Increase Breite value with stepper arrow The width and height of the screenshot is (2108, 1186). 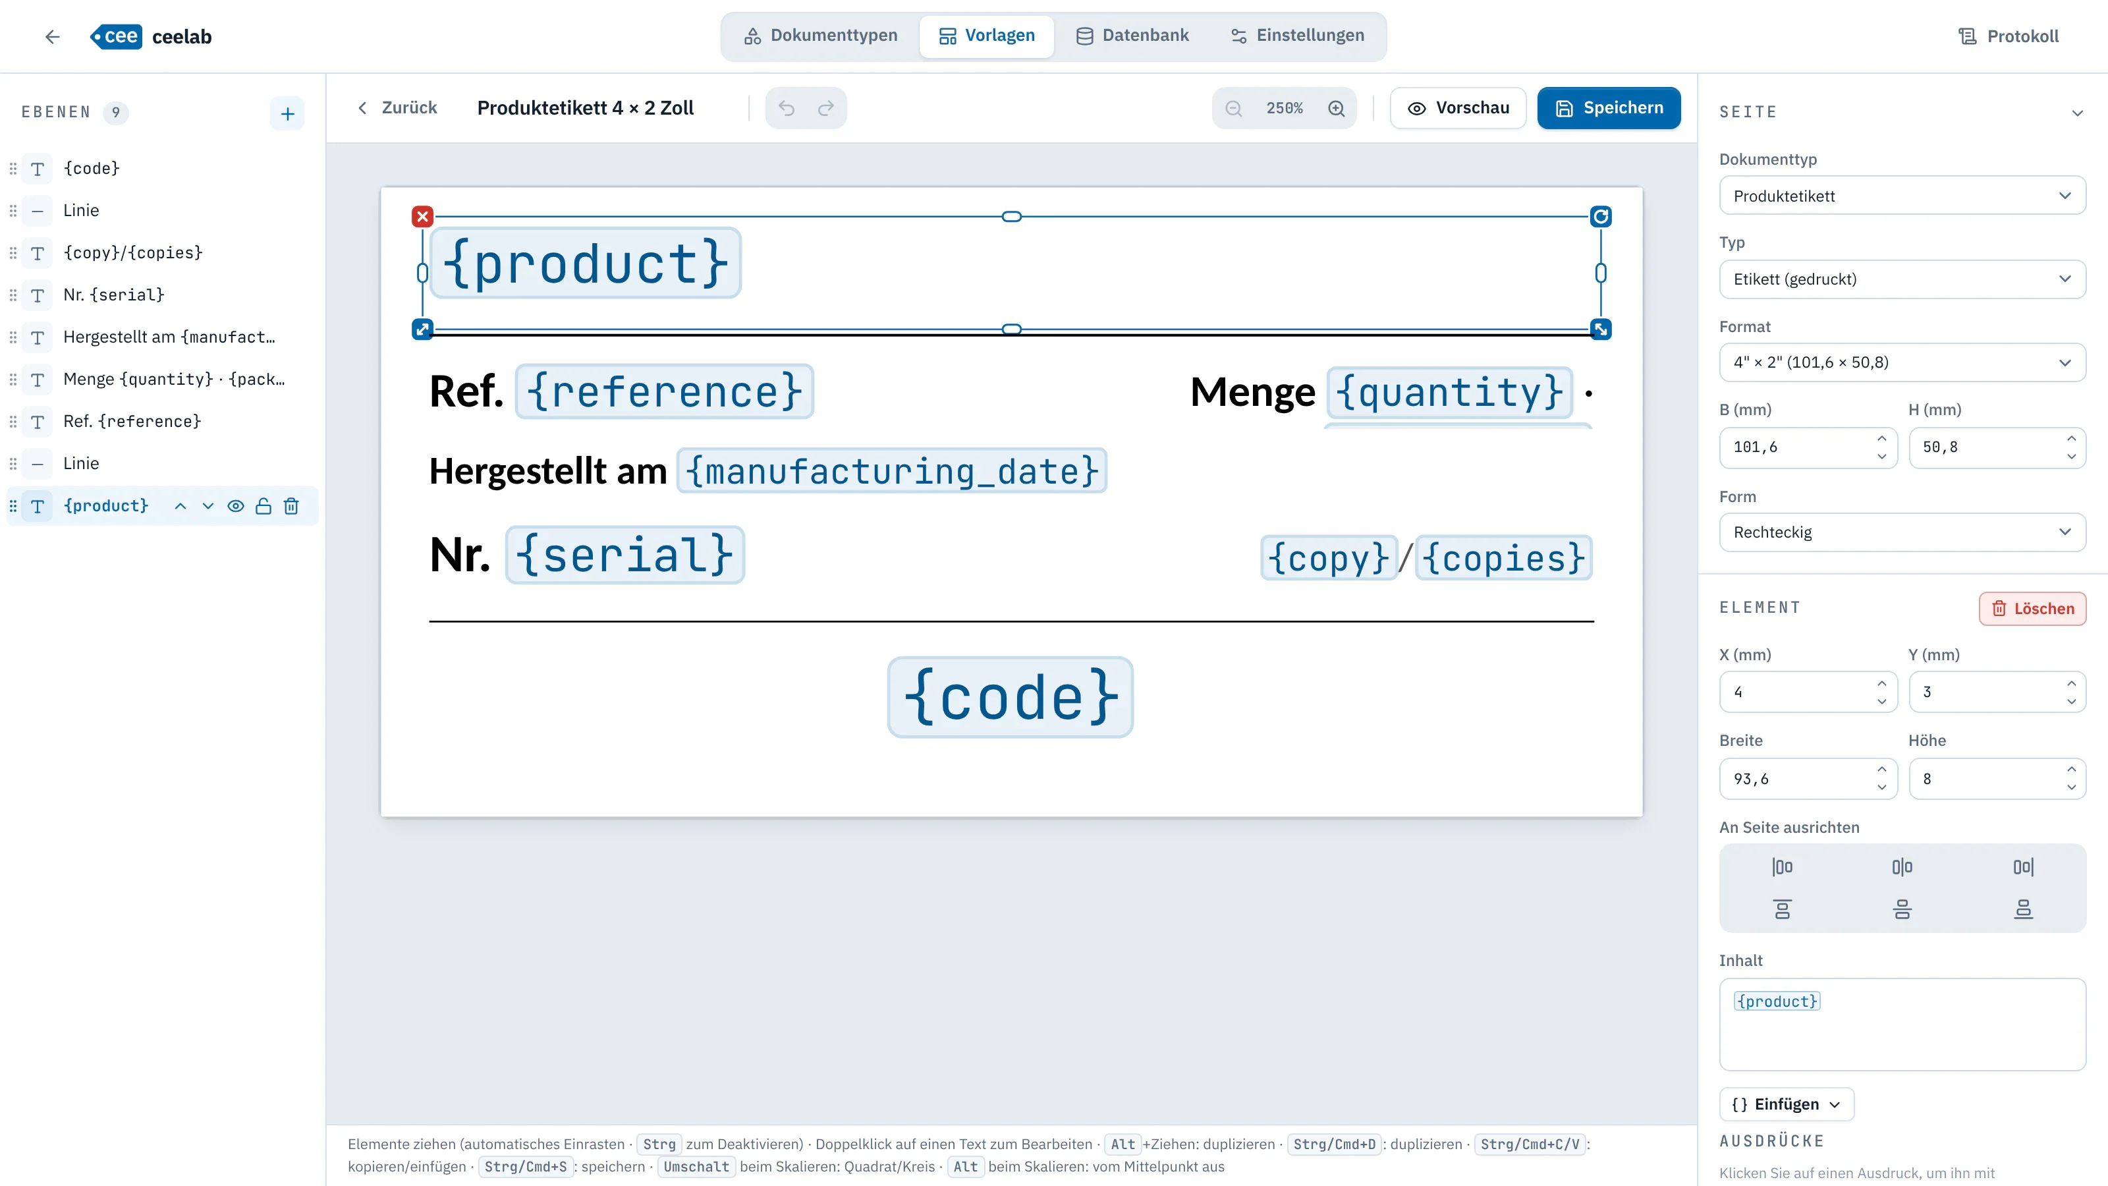coord(1881,768)
